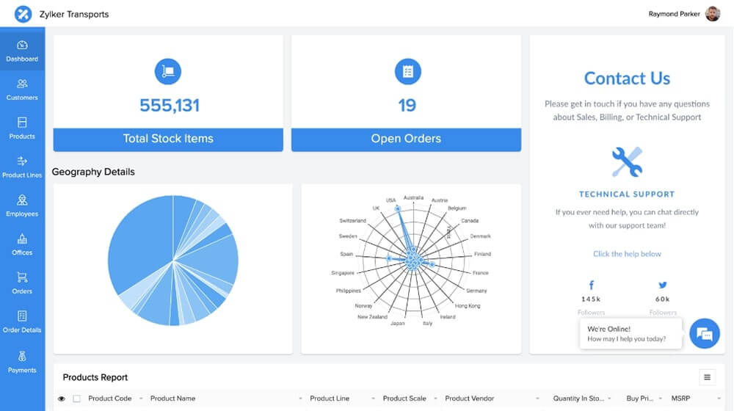The image size is (734, 411).
Task: Click the TECHNICAL SUPPORT heading
Action: tap(627, 194)
